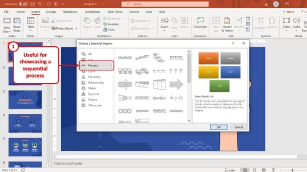Click the Share button

click(x=288, y=12)
